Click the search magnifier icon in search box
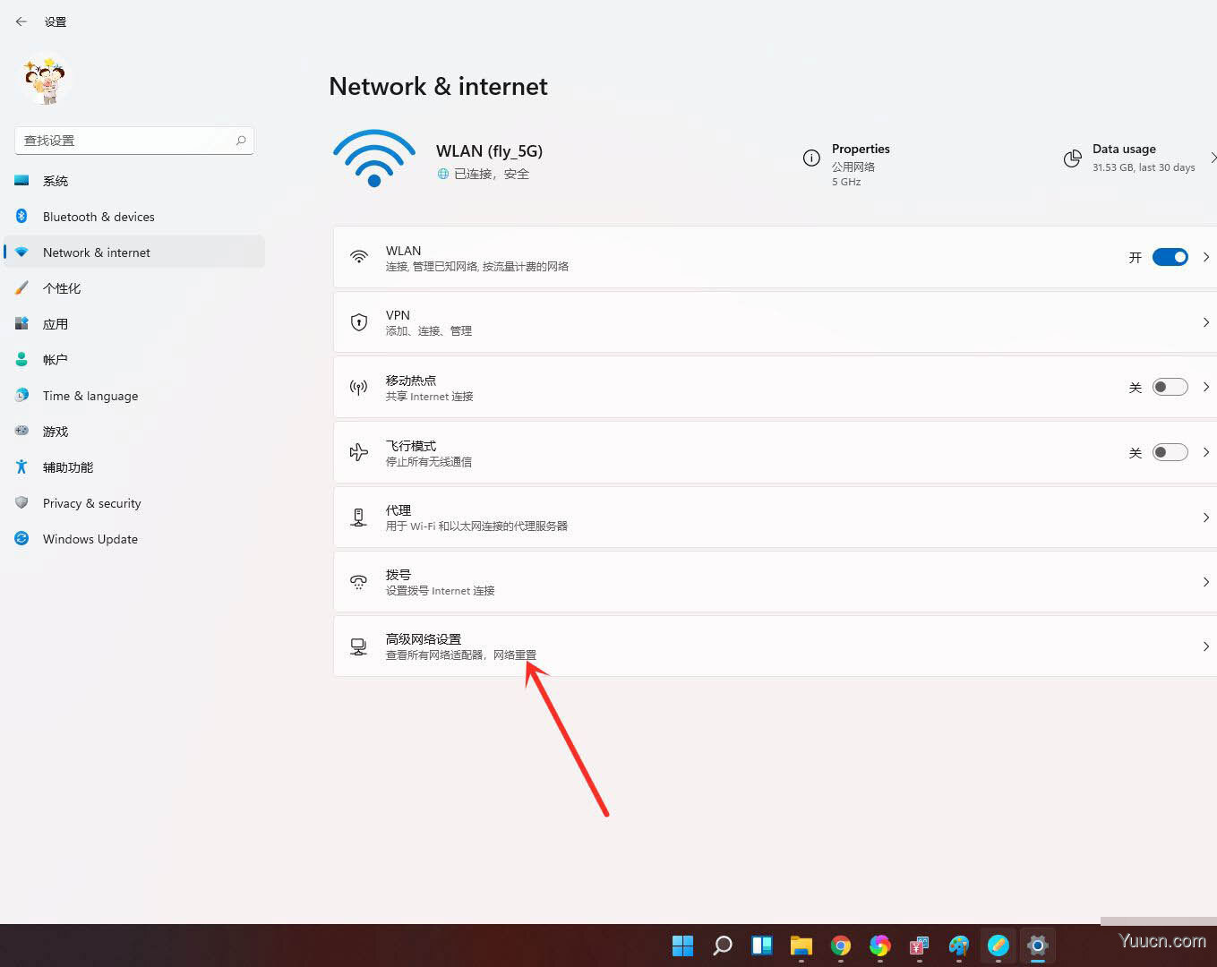 (x=241, y=141)
